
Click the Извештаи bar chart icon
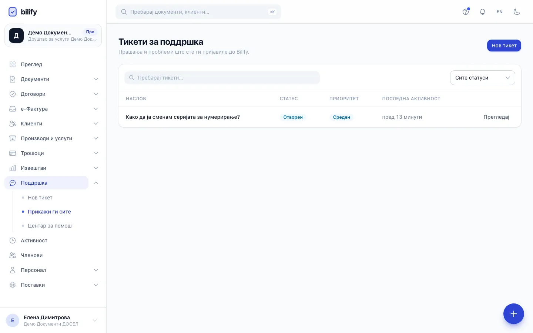click(13, 168)
